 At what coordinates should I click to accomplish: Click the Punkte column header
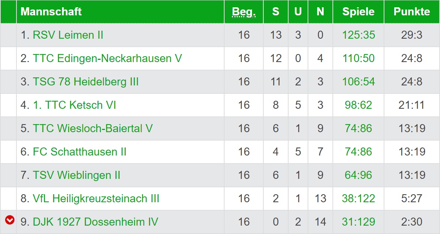pos(412,12)
